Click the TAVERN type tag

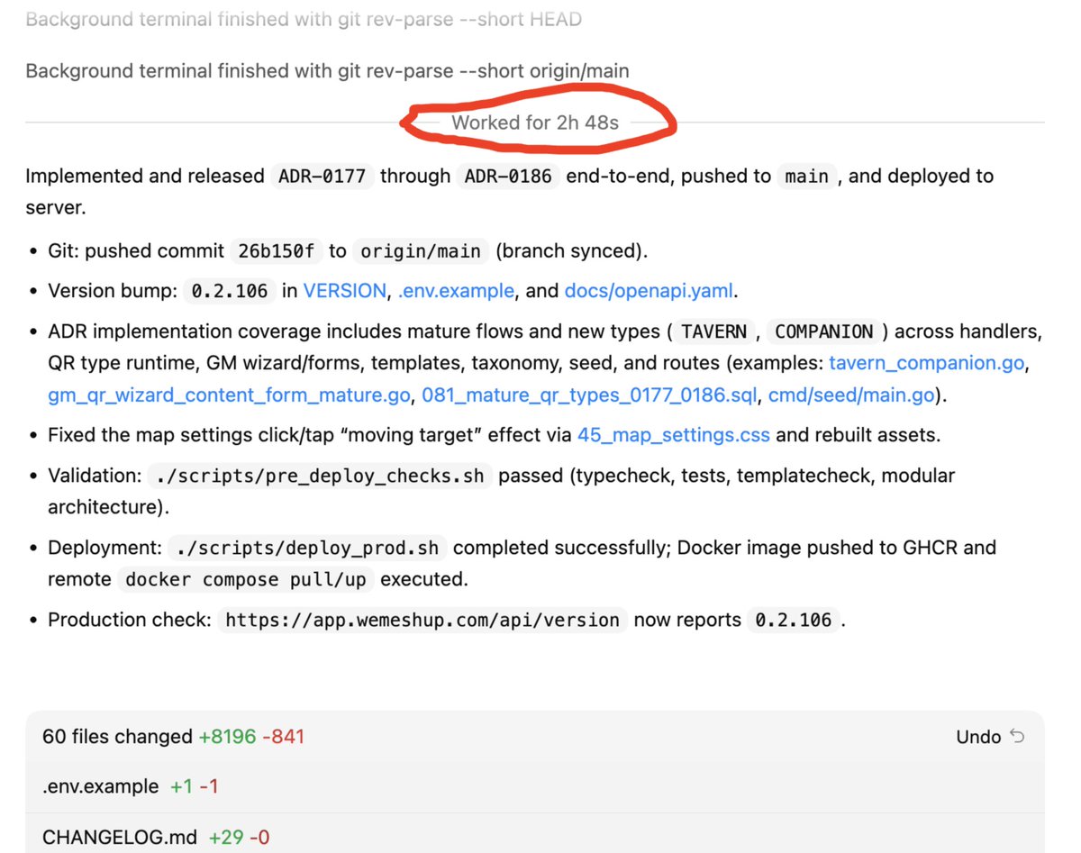click(713, 331)
